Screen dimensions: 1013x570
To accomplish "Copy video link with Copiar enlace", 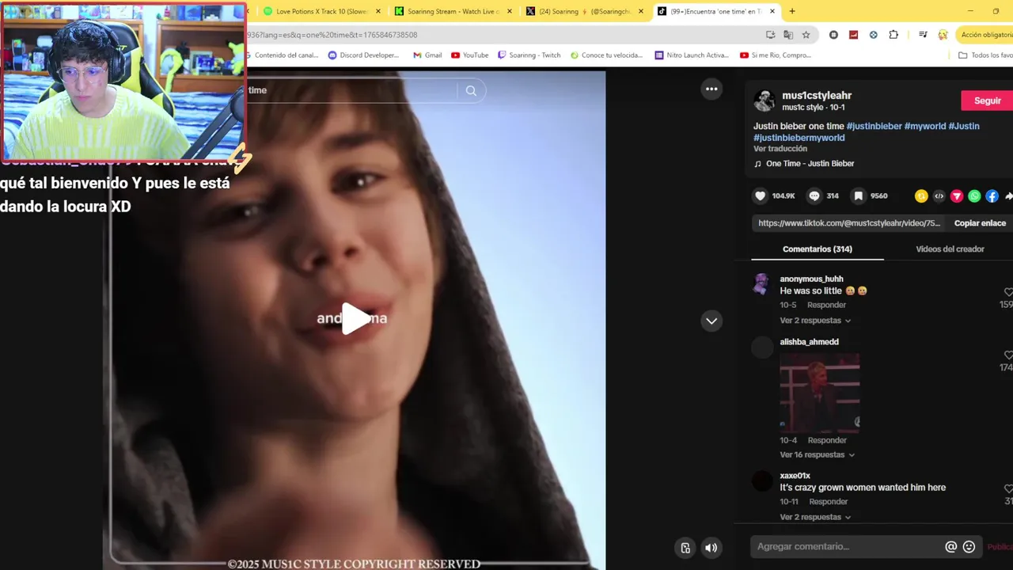I will pyautogui.click(x=980, y=223).
